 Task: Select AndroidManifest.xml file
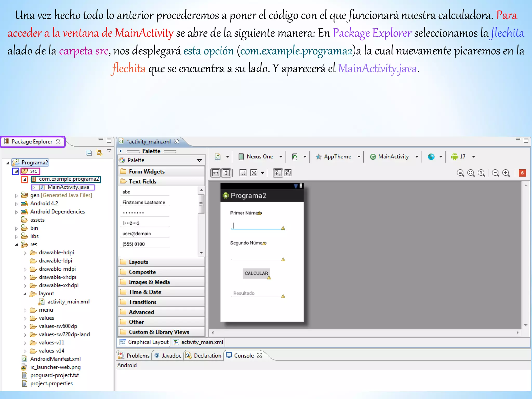click(55, 359)
